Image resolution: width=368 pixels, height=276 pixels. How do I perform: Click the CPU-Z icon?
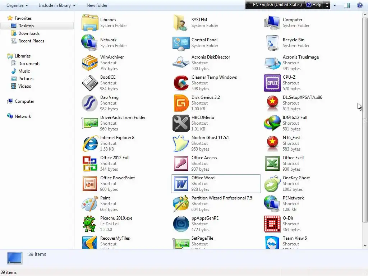[272, 83]
